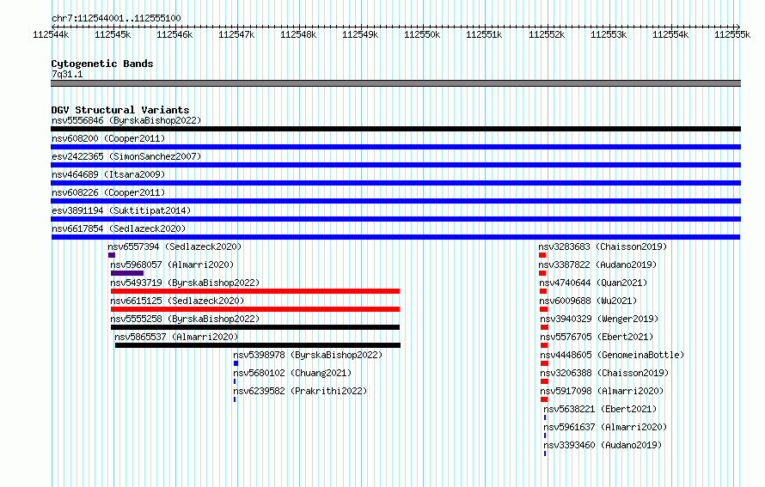This screenshot has width=765, height=487.
Task: Click the blue bar under esv2422365
Action: [x=395, y=165]
